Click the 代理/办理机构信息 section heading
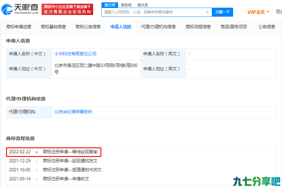 (x=26, y=99)
